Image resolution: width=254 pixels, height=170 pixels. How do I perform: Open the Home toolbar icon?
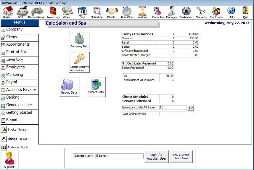point(7,12)
